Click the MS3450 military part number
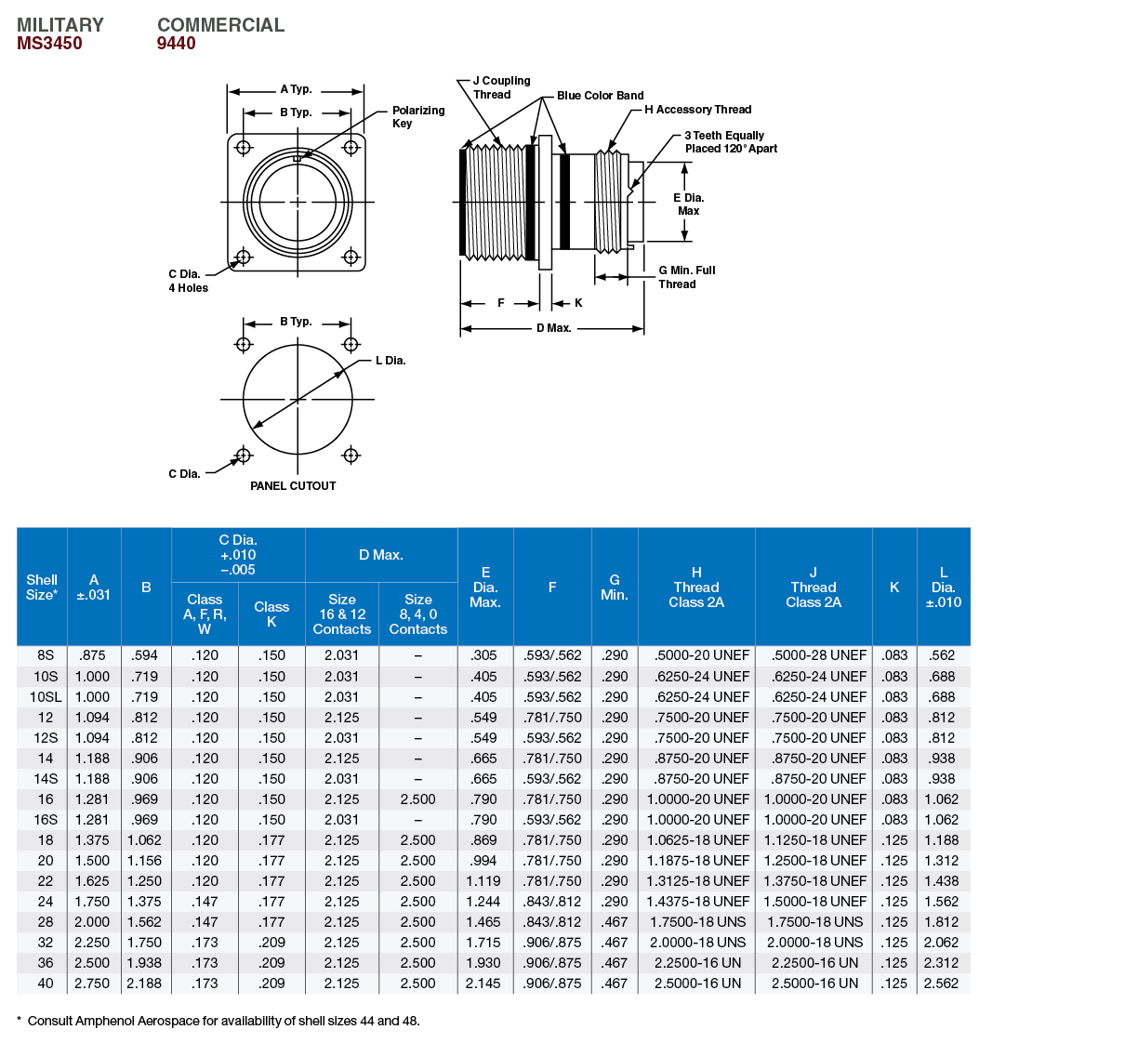 click(49, 44)
